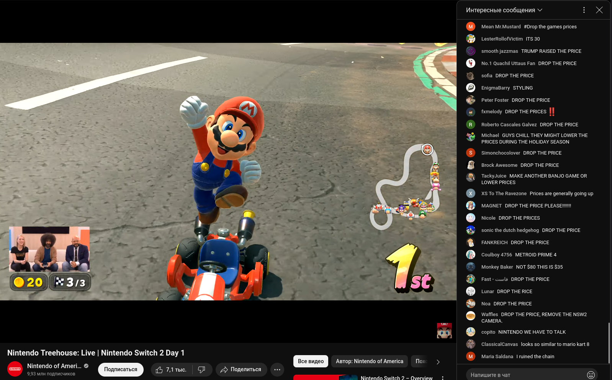Select TackyJuice's BANJO GAME message
The height and width of the screenshot is (380, 612).
[x=533, y=179]
